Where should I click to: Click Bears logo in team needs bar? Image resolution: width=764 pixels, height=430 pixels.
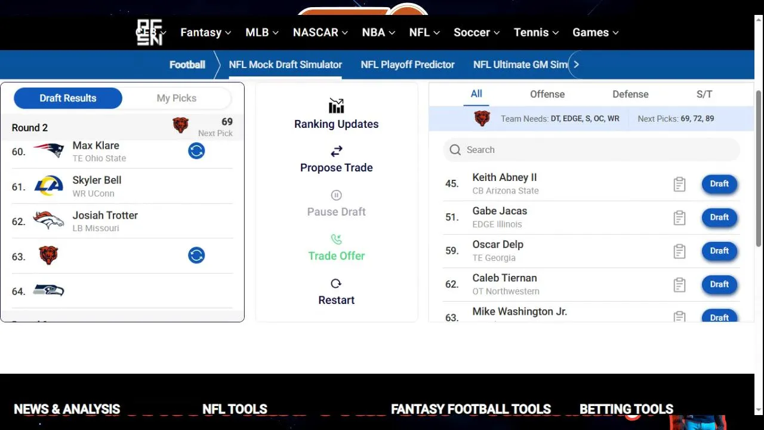pos(482,118)
